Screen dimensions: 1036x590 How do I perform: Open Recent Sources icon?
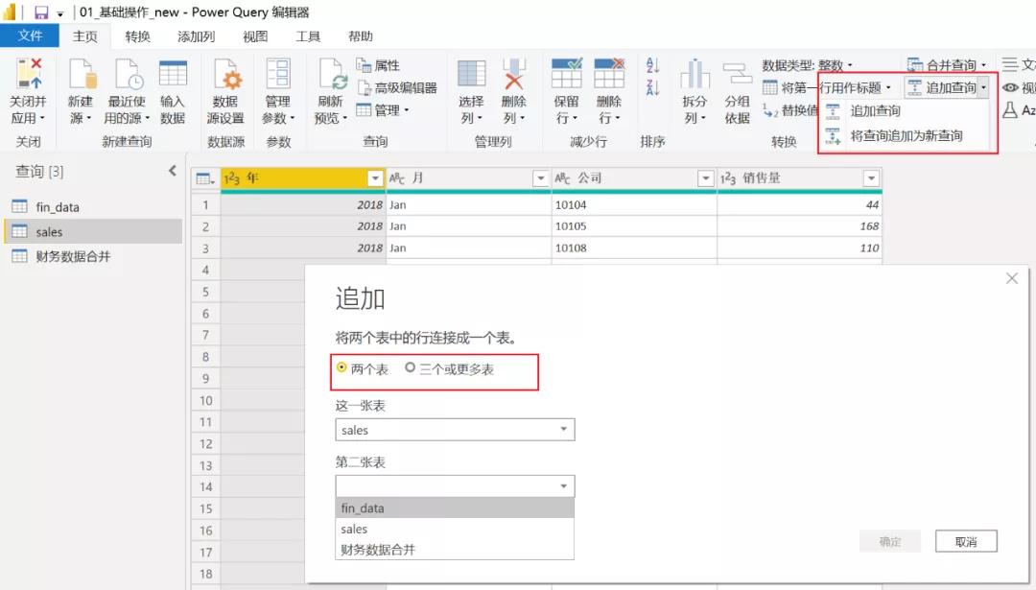(129, 73)
